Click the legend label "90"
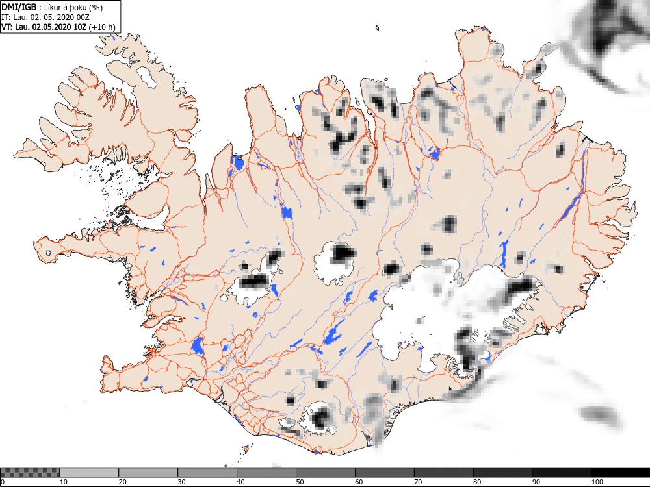This screenshot has height=487, width=650. pos(536,482)
